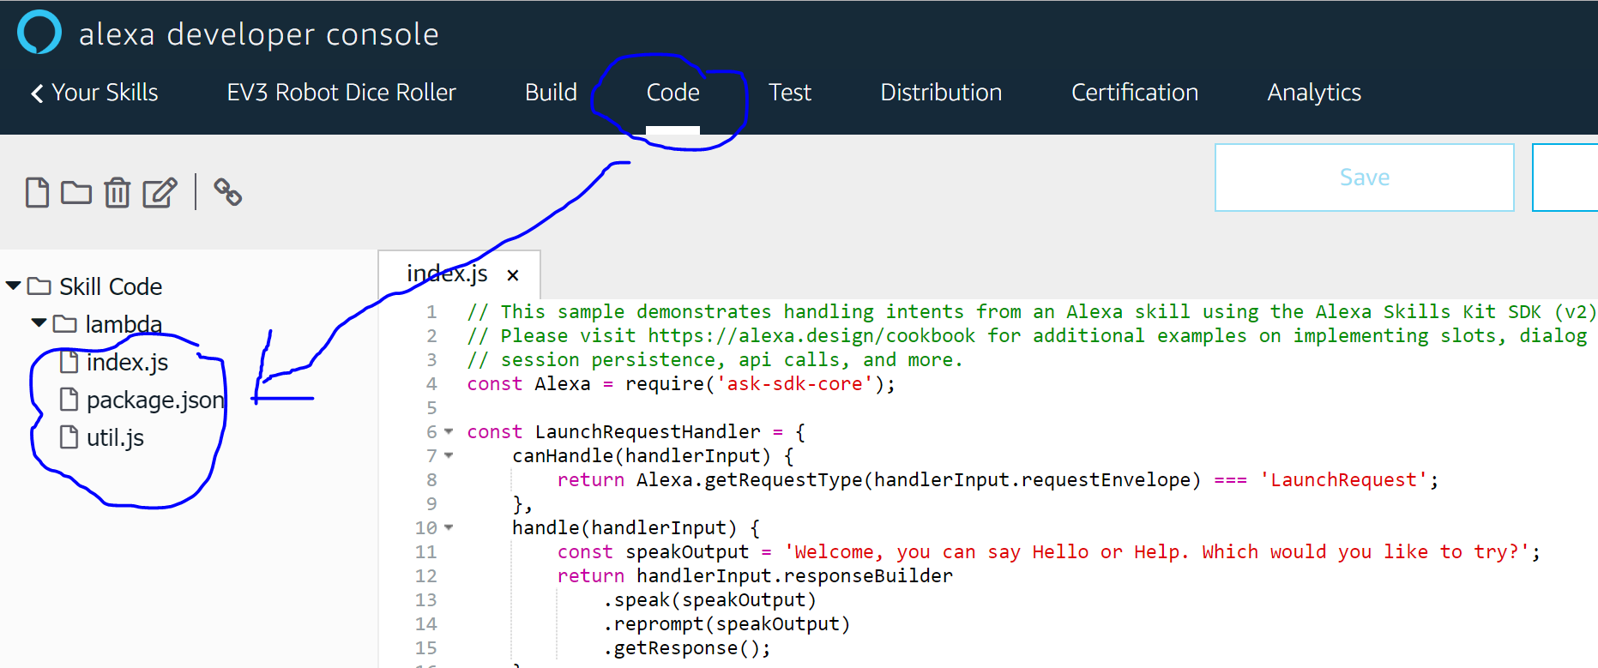
Task: Fold code at line 7 arrow
Action: tap(449, 455)
